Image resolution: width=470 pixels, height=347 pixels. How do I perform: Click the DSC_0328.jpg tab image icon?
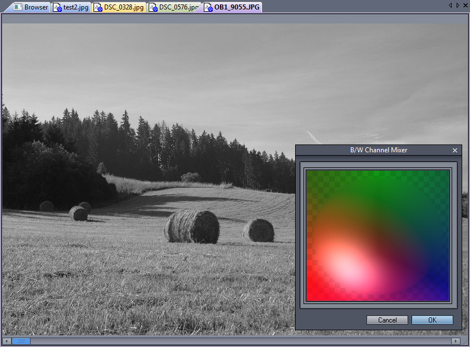(98, 7)
